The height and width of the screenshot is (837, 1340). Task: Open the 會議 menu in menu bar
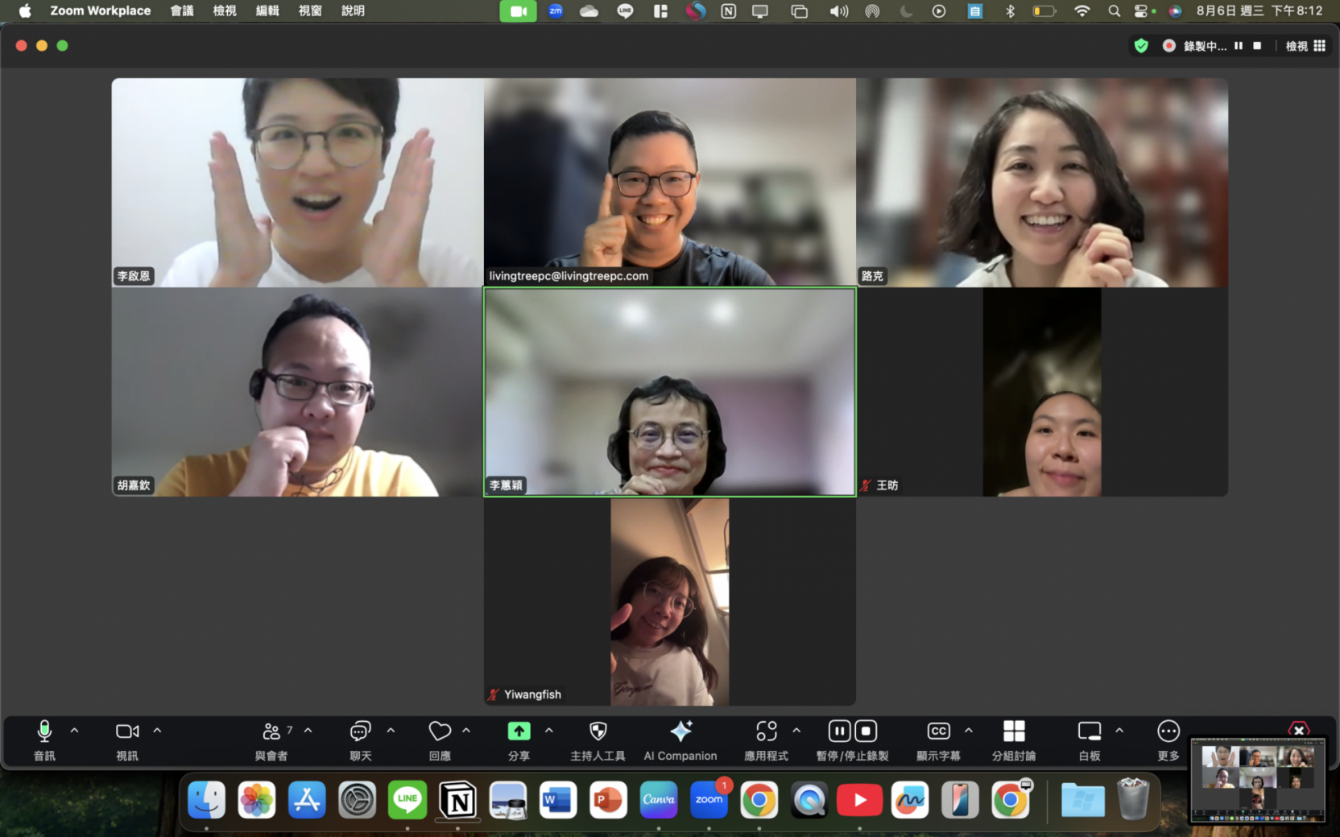point(182,10)
